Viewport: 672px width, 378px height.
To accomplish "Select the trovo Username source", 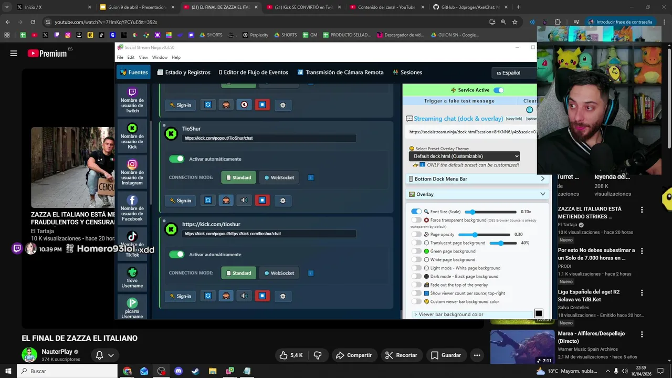I will coord(132,278).
